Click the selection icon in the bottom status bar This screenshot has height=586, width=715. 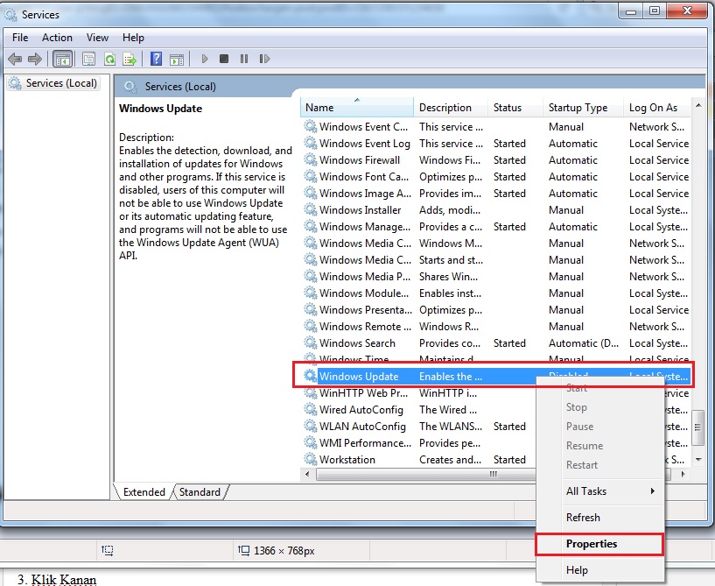point(108,550)
